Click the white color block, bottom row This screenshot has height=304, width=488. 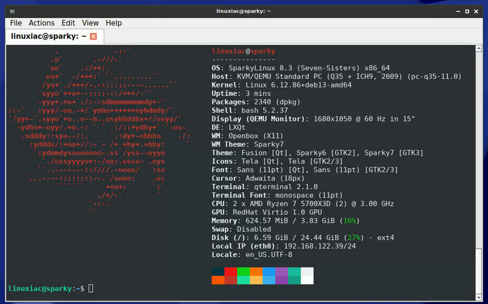pyautogui.click(x=307, y=280)
